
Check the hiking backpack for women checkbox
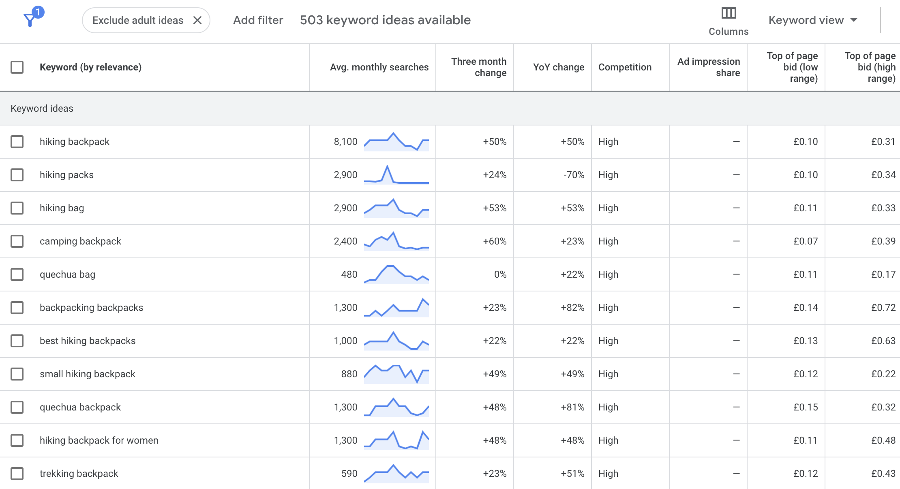point(17,440)
